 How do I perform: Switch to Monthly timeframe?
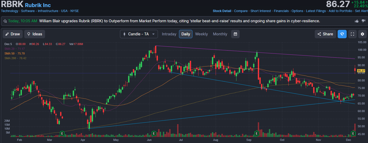tap(220, 34)
